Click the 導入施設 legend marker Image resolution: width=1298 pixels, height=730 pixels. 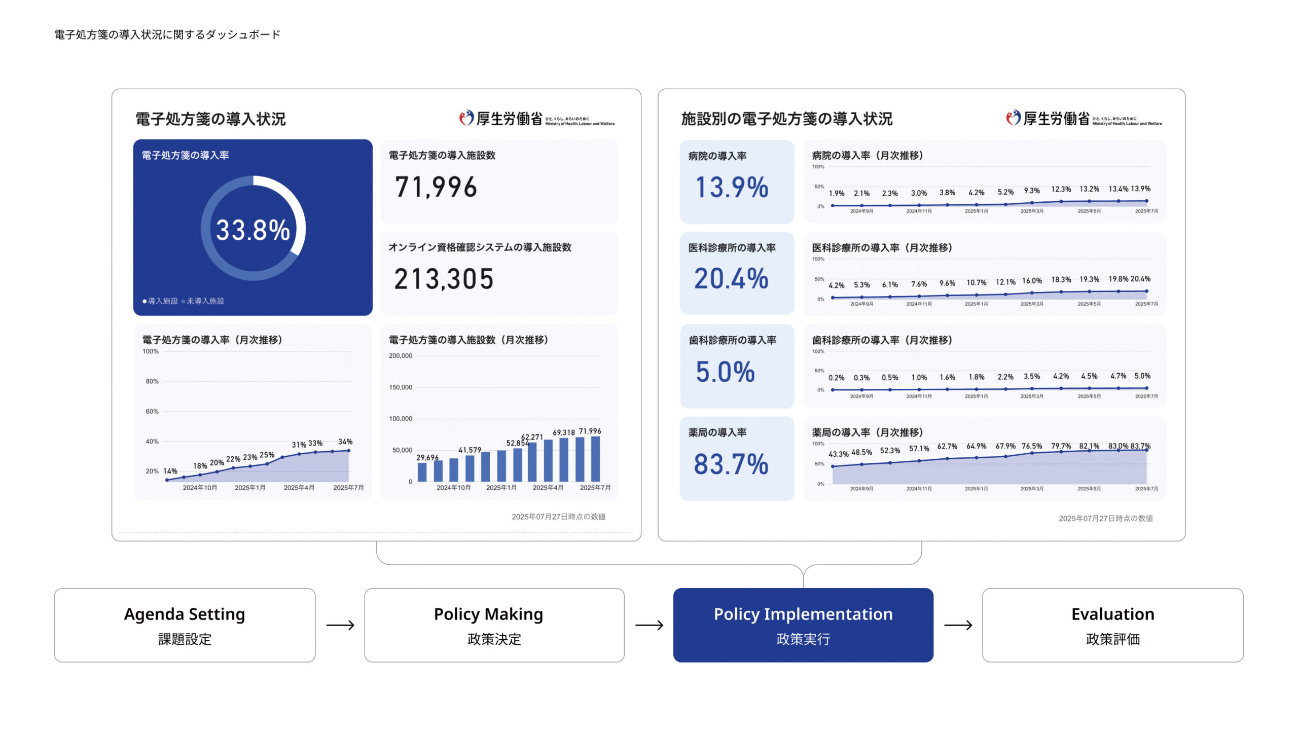(145, 301)
